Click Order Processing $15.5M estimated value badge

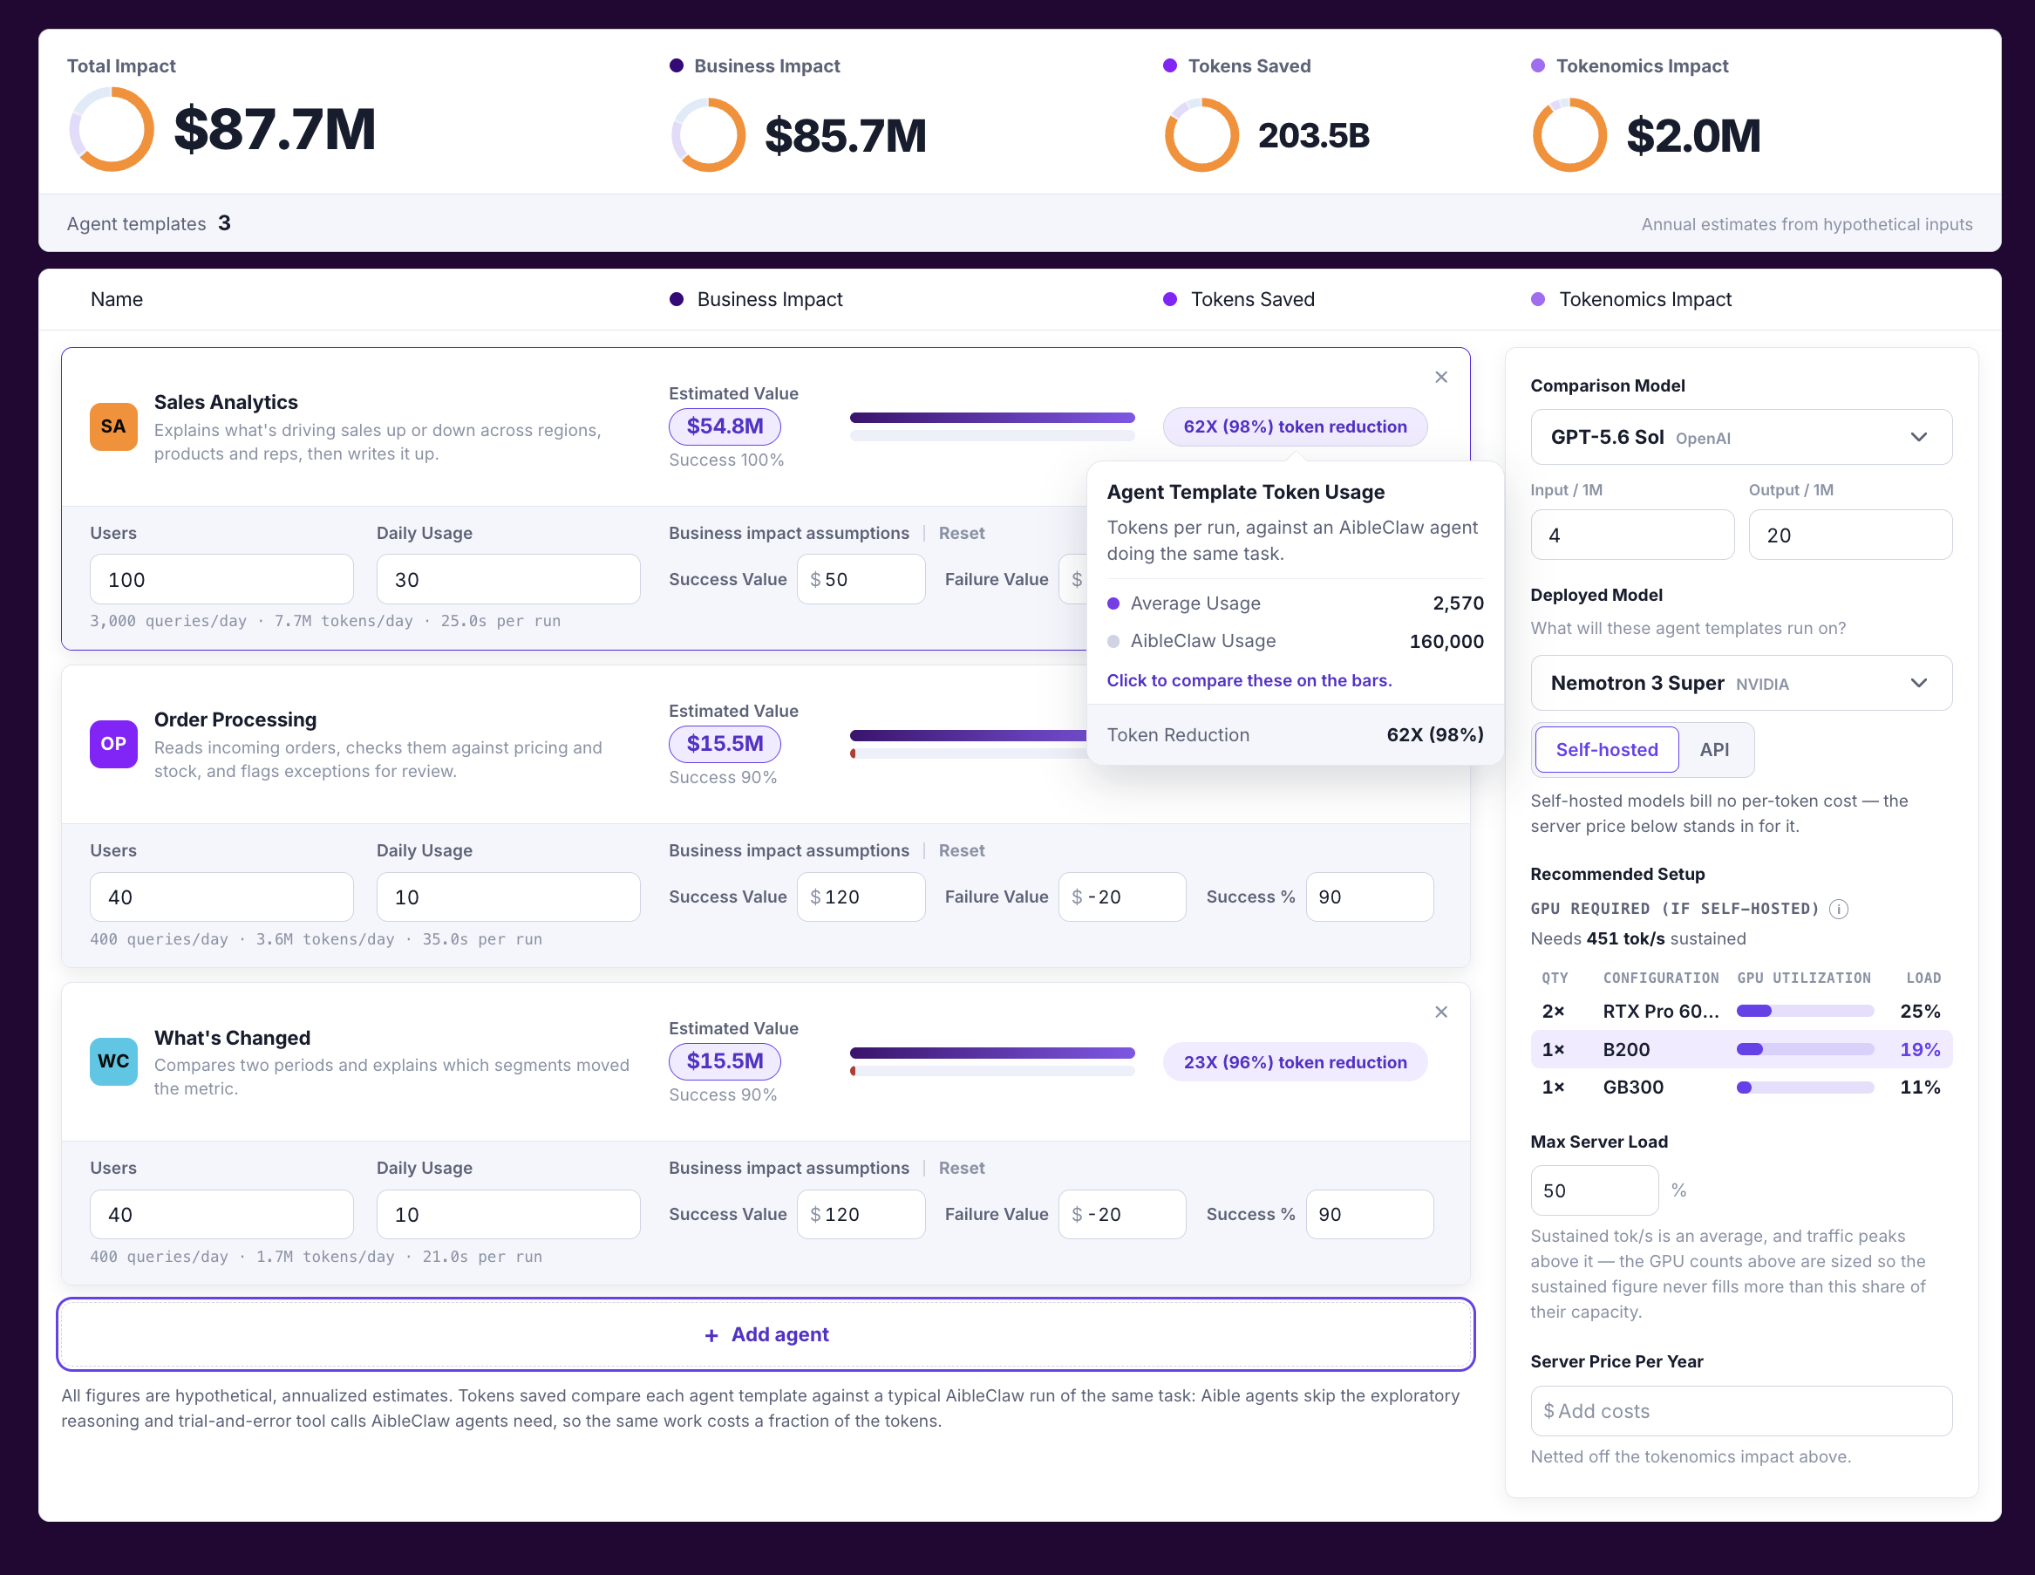click(x=724, y=744)
